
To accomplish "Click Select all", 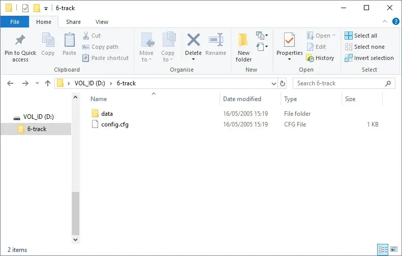I will click(x=361, y=36).
